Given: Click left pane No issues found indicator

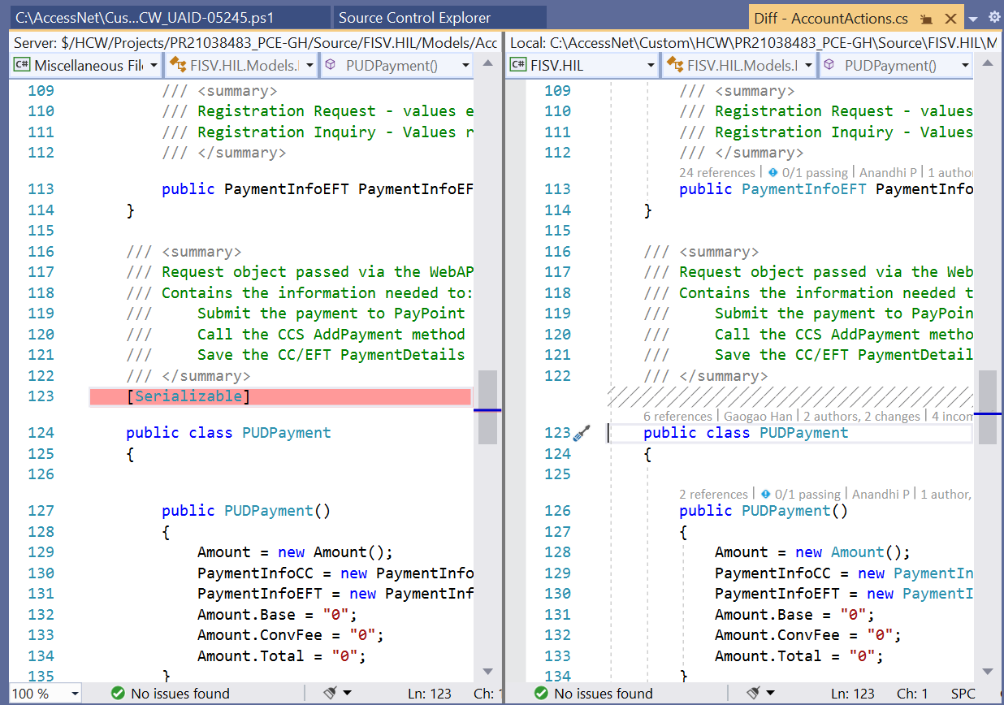Looking at the screenshot, I should coord(170,694).
